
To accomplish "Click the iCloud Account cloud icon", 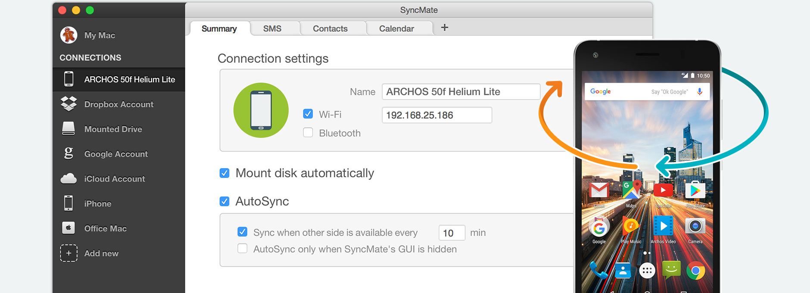I will tap(69, 178).
